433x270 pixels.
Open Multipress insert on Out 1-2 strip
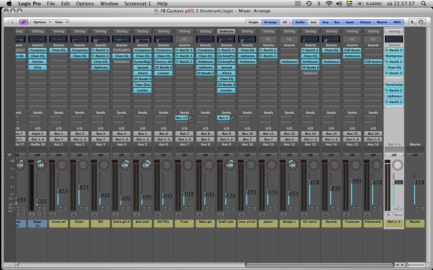pos(394,56)
